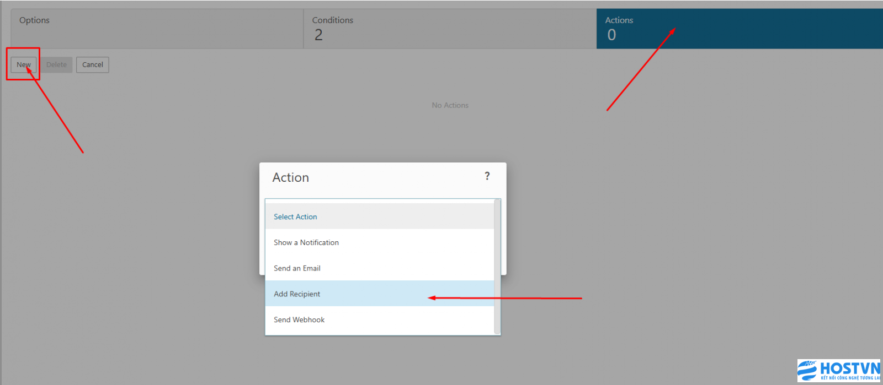
Task: Hit the Cancel button
Action: coord(93,65)
